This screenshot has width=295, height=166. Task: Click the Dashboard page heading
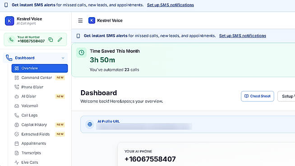[x=99, y=93]
